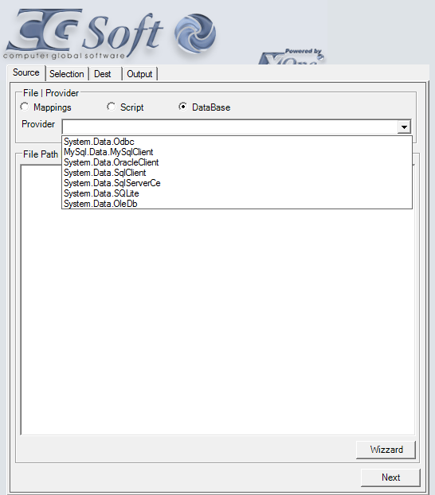The image size is (435, 495).
Task: Switch to the Selection tab
Action: (67, 74)
